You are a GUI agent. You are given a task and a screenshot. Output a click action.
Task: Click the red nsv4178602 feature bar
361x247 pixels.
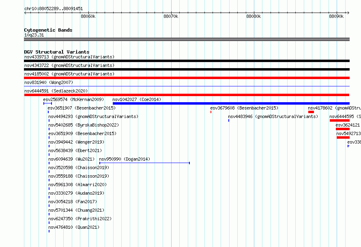pos(311,112)
